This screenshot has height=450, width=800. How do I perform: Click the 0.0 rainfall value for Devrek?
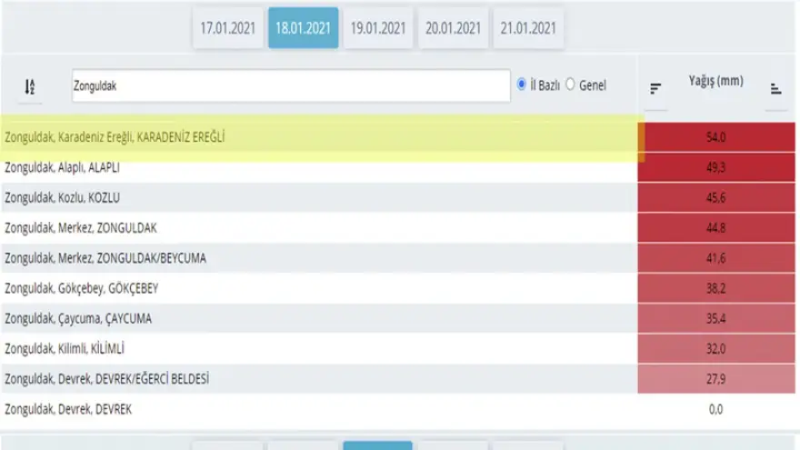716,409
